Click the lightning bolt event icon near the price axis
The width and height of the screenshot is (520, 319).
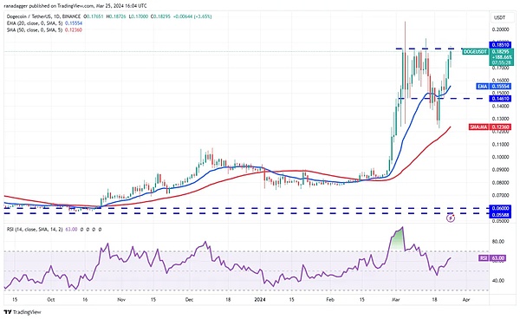tap(451, 218)
